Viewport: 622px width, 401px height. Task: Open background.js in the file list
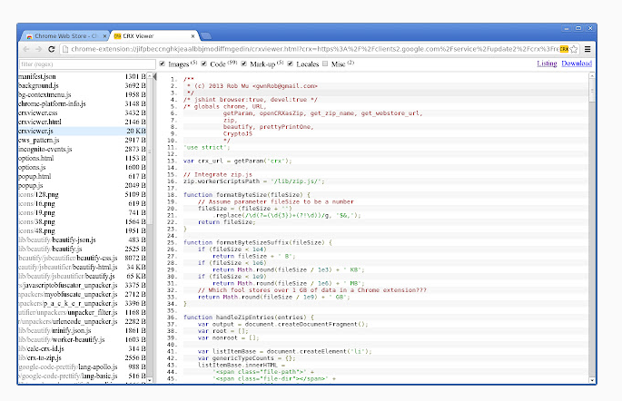click(x=82, y=85)
